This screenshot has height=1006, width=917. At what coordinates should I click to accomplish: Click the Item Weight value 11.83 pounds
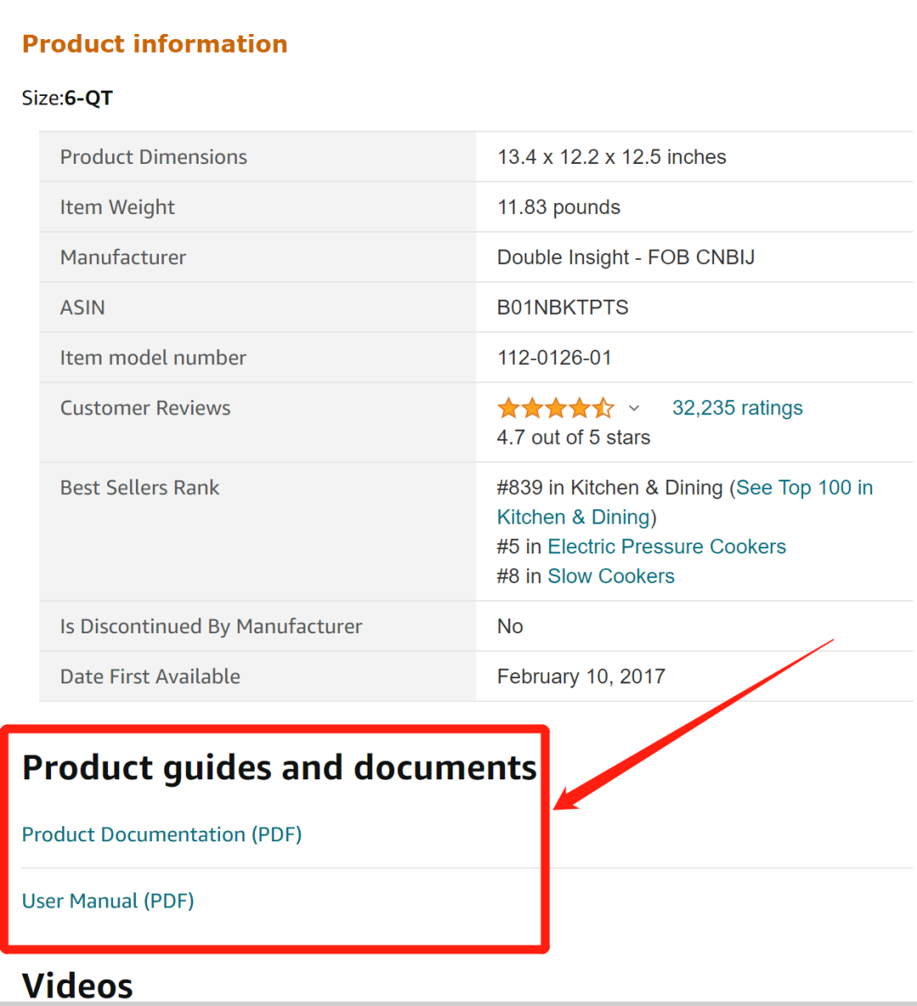559,206
